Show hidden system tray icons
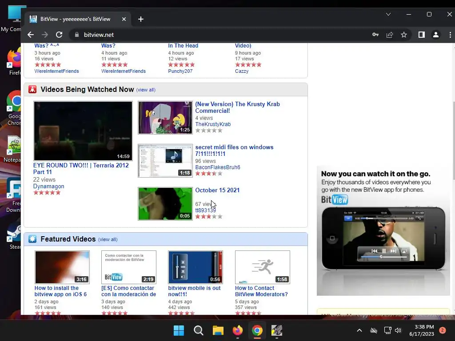455x341 pixels. click(359, 330)
